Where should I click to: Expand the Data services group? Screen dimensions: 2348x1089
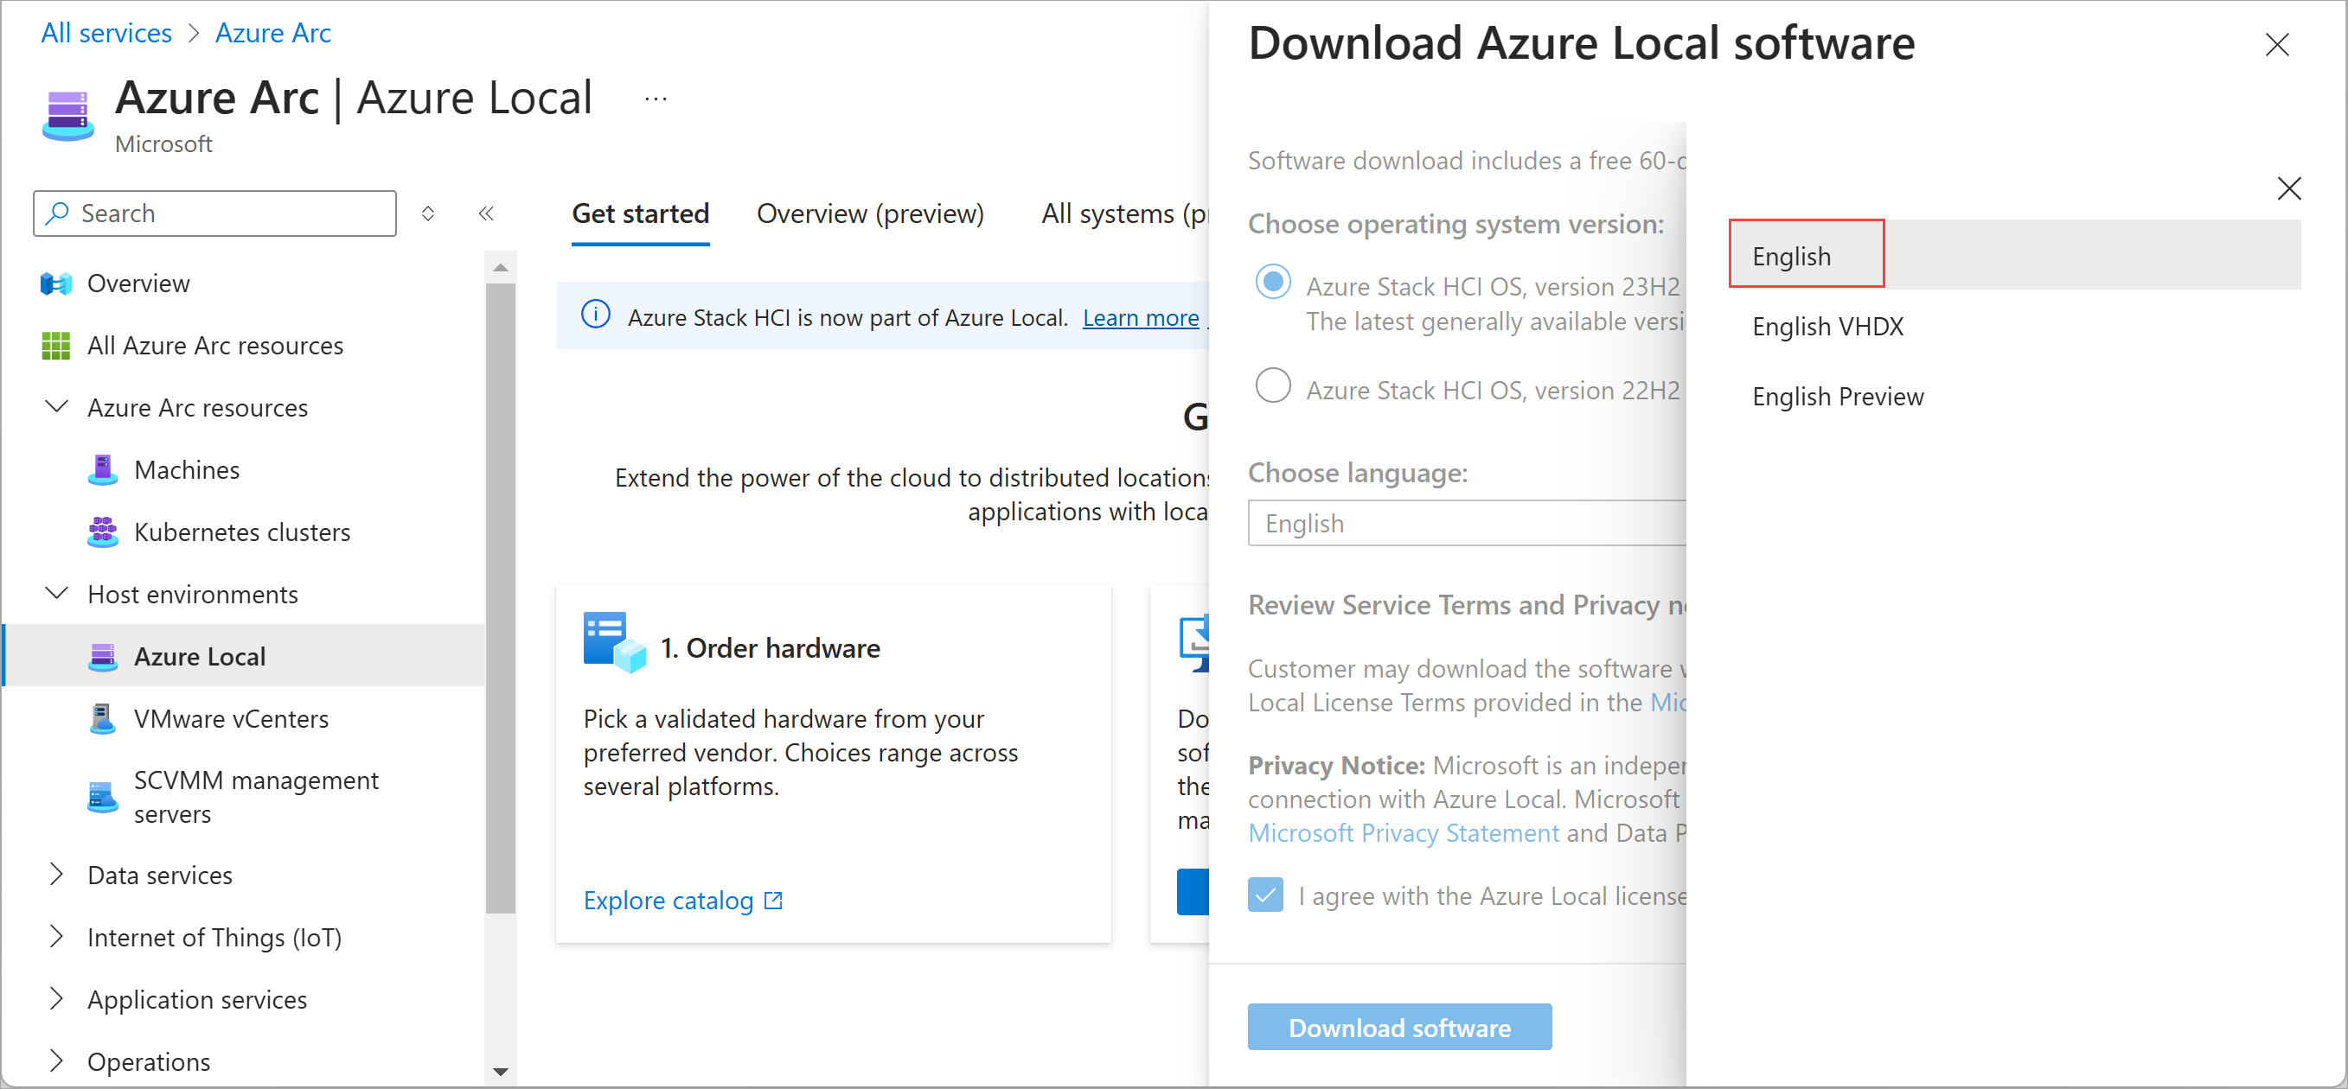pyautogui.click(x=56, y=875)
